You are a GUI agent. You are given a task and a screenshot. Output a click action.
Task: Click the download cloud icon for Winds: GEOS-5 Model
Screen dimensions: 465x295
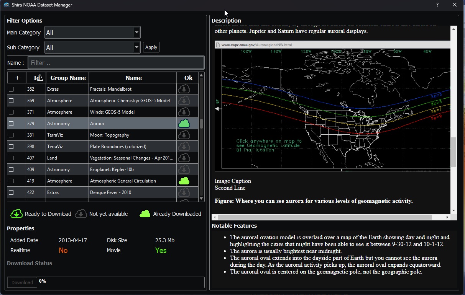click(184, 112)
